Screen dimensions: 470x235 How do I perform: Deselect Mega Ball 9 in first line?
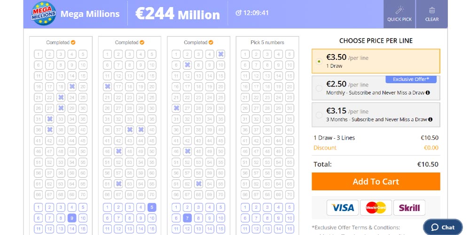click(72, 218)
